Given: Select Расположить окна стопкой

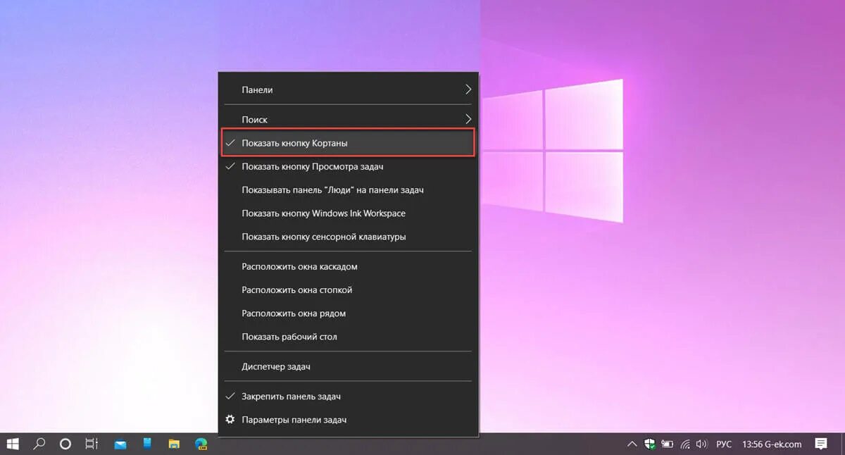Looking at the screenshot, I should coord(348,290).
